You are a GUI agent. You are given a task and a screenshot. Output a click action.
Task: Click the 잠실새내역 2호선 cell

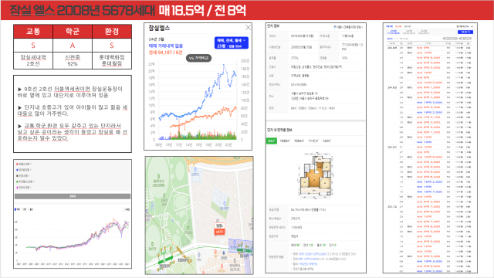pos(33,60)
